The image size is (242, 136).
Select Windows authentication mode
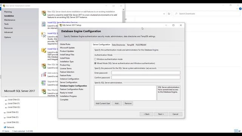coord(109,59)
